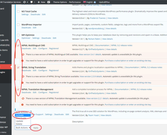Select Delete in bulk actions list
The width and height of the screenshot is (167, 135).
(23, 124)
